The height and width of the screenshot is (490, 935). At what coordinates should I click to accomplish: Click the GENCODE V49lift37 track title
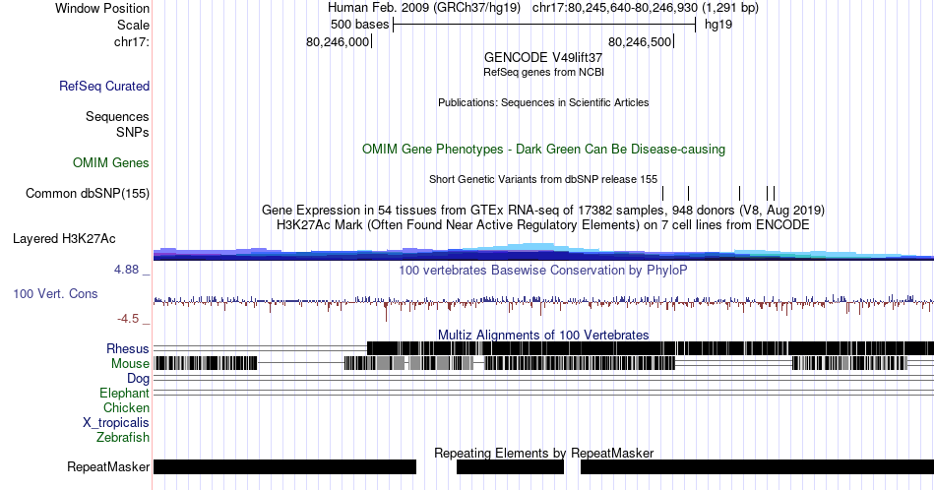pos(543,58)
